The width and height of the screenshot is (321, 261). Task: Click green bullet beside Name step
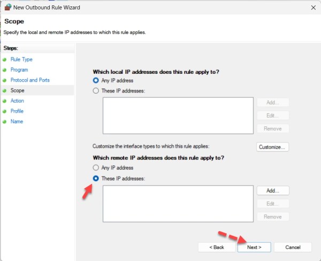(x=5, y=122)
